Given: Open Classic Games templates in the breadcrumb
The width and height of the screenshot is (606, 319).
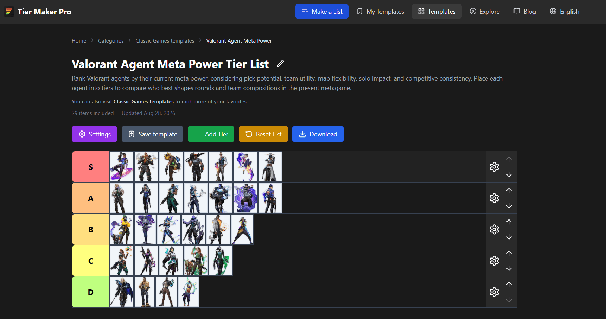Looking at the screenshot, I should pos(165,41).
